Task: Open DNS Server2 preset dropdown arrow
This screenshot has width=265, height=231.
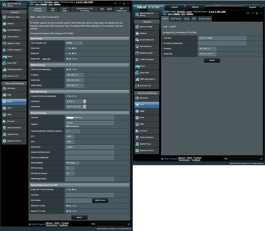Action: (85, 107)
